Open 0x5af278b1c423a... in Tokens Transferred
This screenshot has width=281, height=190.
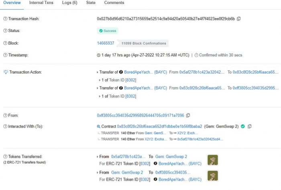pos(128,157)
